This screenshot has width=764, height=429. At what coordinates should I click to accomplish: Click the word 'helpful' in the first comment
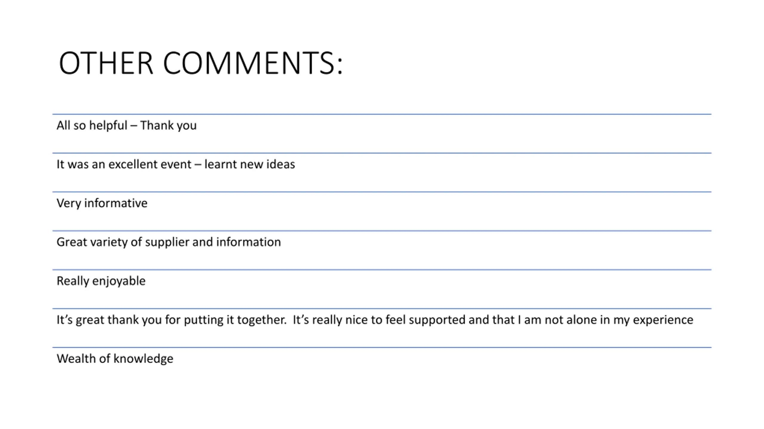108,126
